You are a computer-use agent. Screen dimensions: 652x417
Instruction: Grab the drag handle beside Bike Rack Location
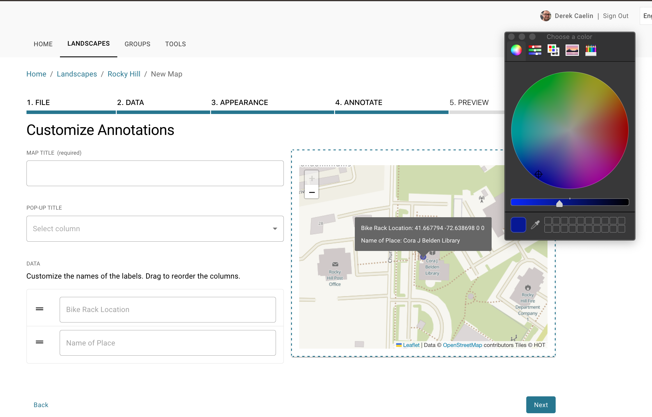click(39, 309)
